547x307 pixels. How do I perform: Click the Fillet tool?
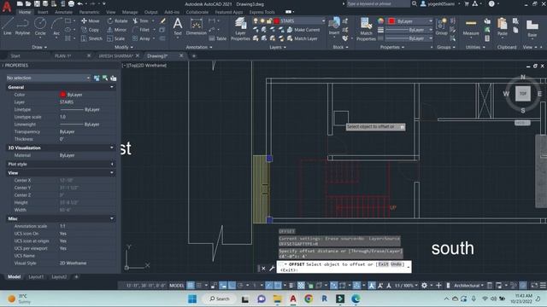click(x=141, y=30)
